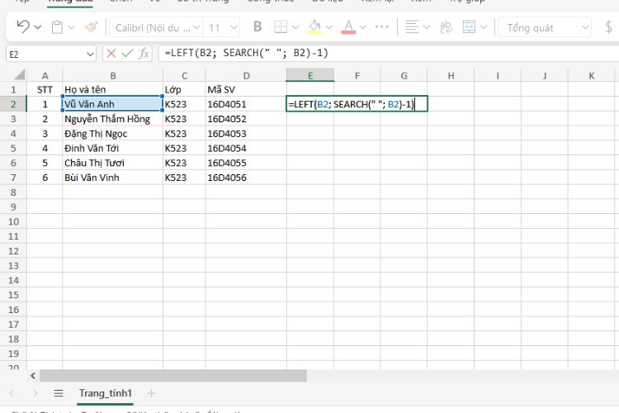Click the cell Borders icon

pos(281,27)
